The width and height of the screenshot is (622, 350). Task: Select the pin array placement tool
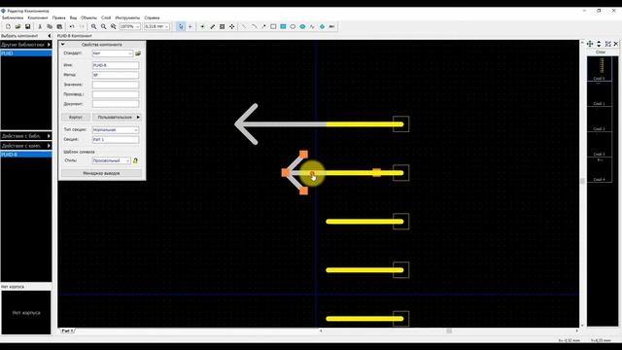(x=223, y=26)
